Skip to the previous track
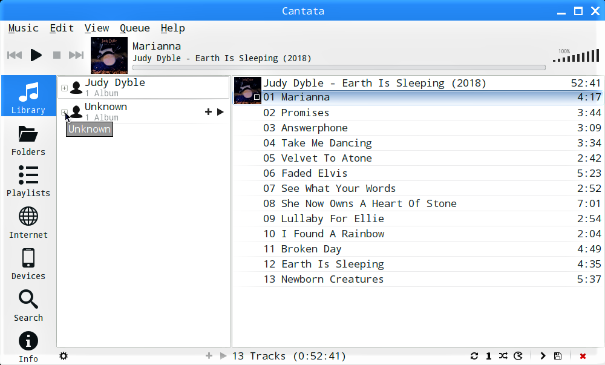 (x=15, y=55)
